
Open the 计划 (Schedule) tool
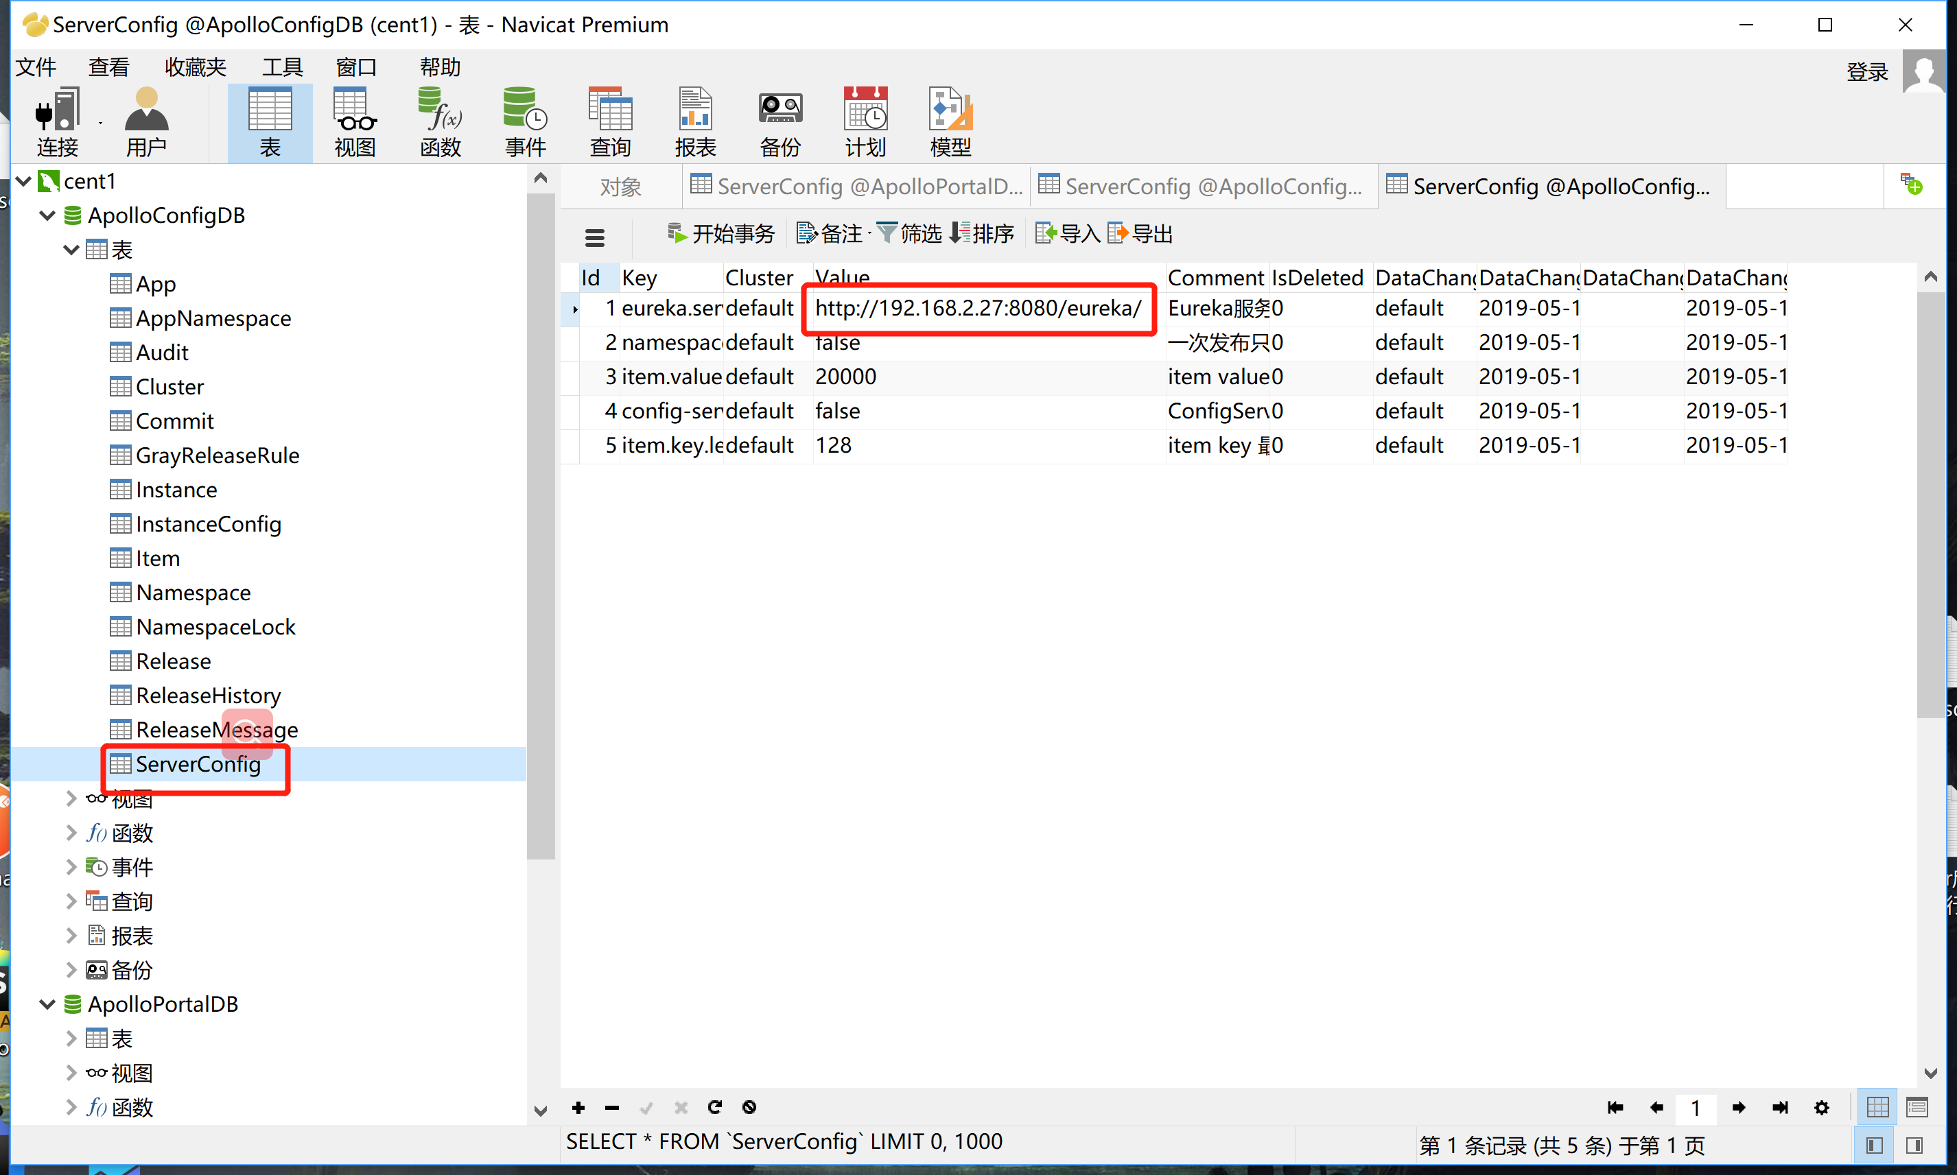click(864, 120)
